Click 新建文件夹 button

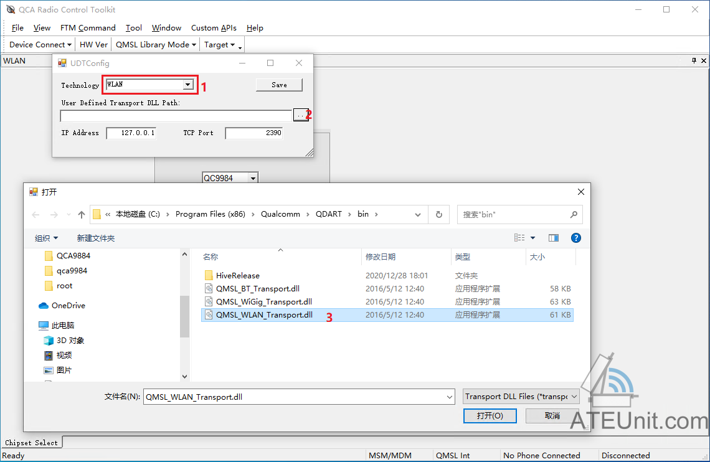(95, 238)
